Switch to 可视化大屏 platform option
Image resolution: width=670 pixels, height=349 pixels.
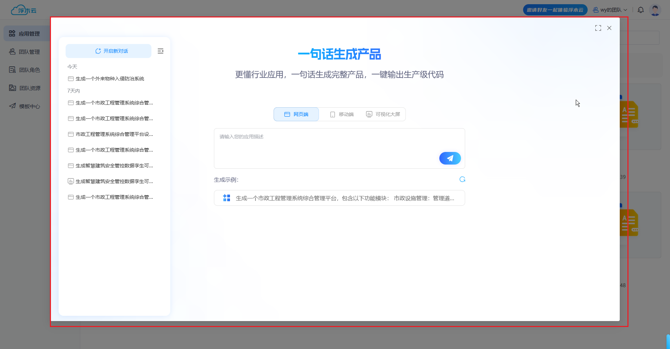[x=383, y=114]
